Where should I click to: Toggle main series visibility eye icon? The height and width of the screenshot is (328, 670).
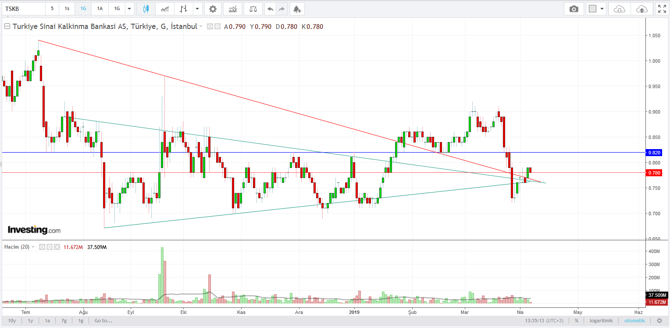pyautogui.click(x=210, y=27)
